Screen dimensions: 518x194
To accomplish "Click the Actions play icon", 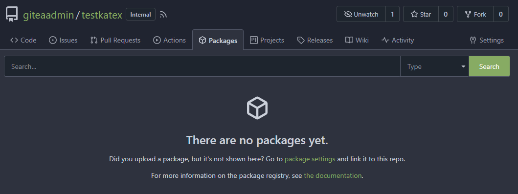I will tap(157, 40).
